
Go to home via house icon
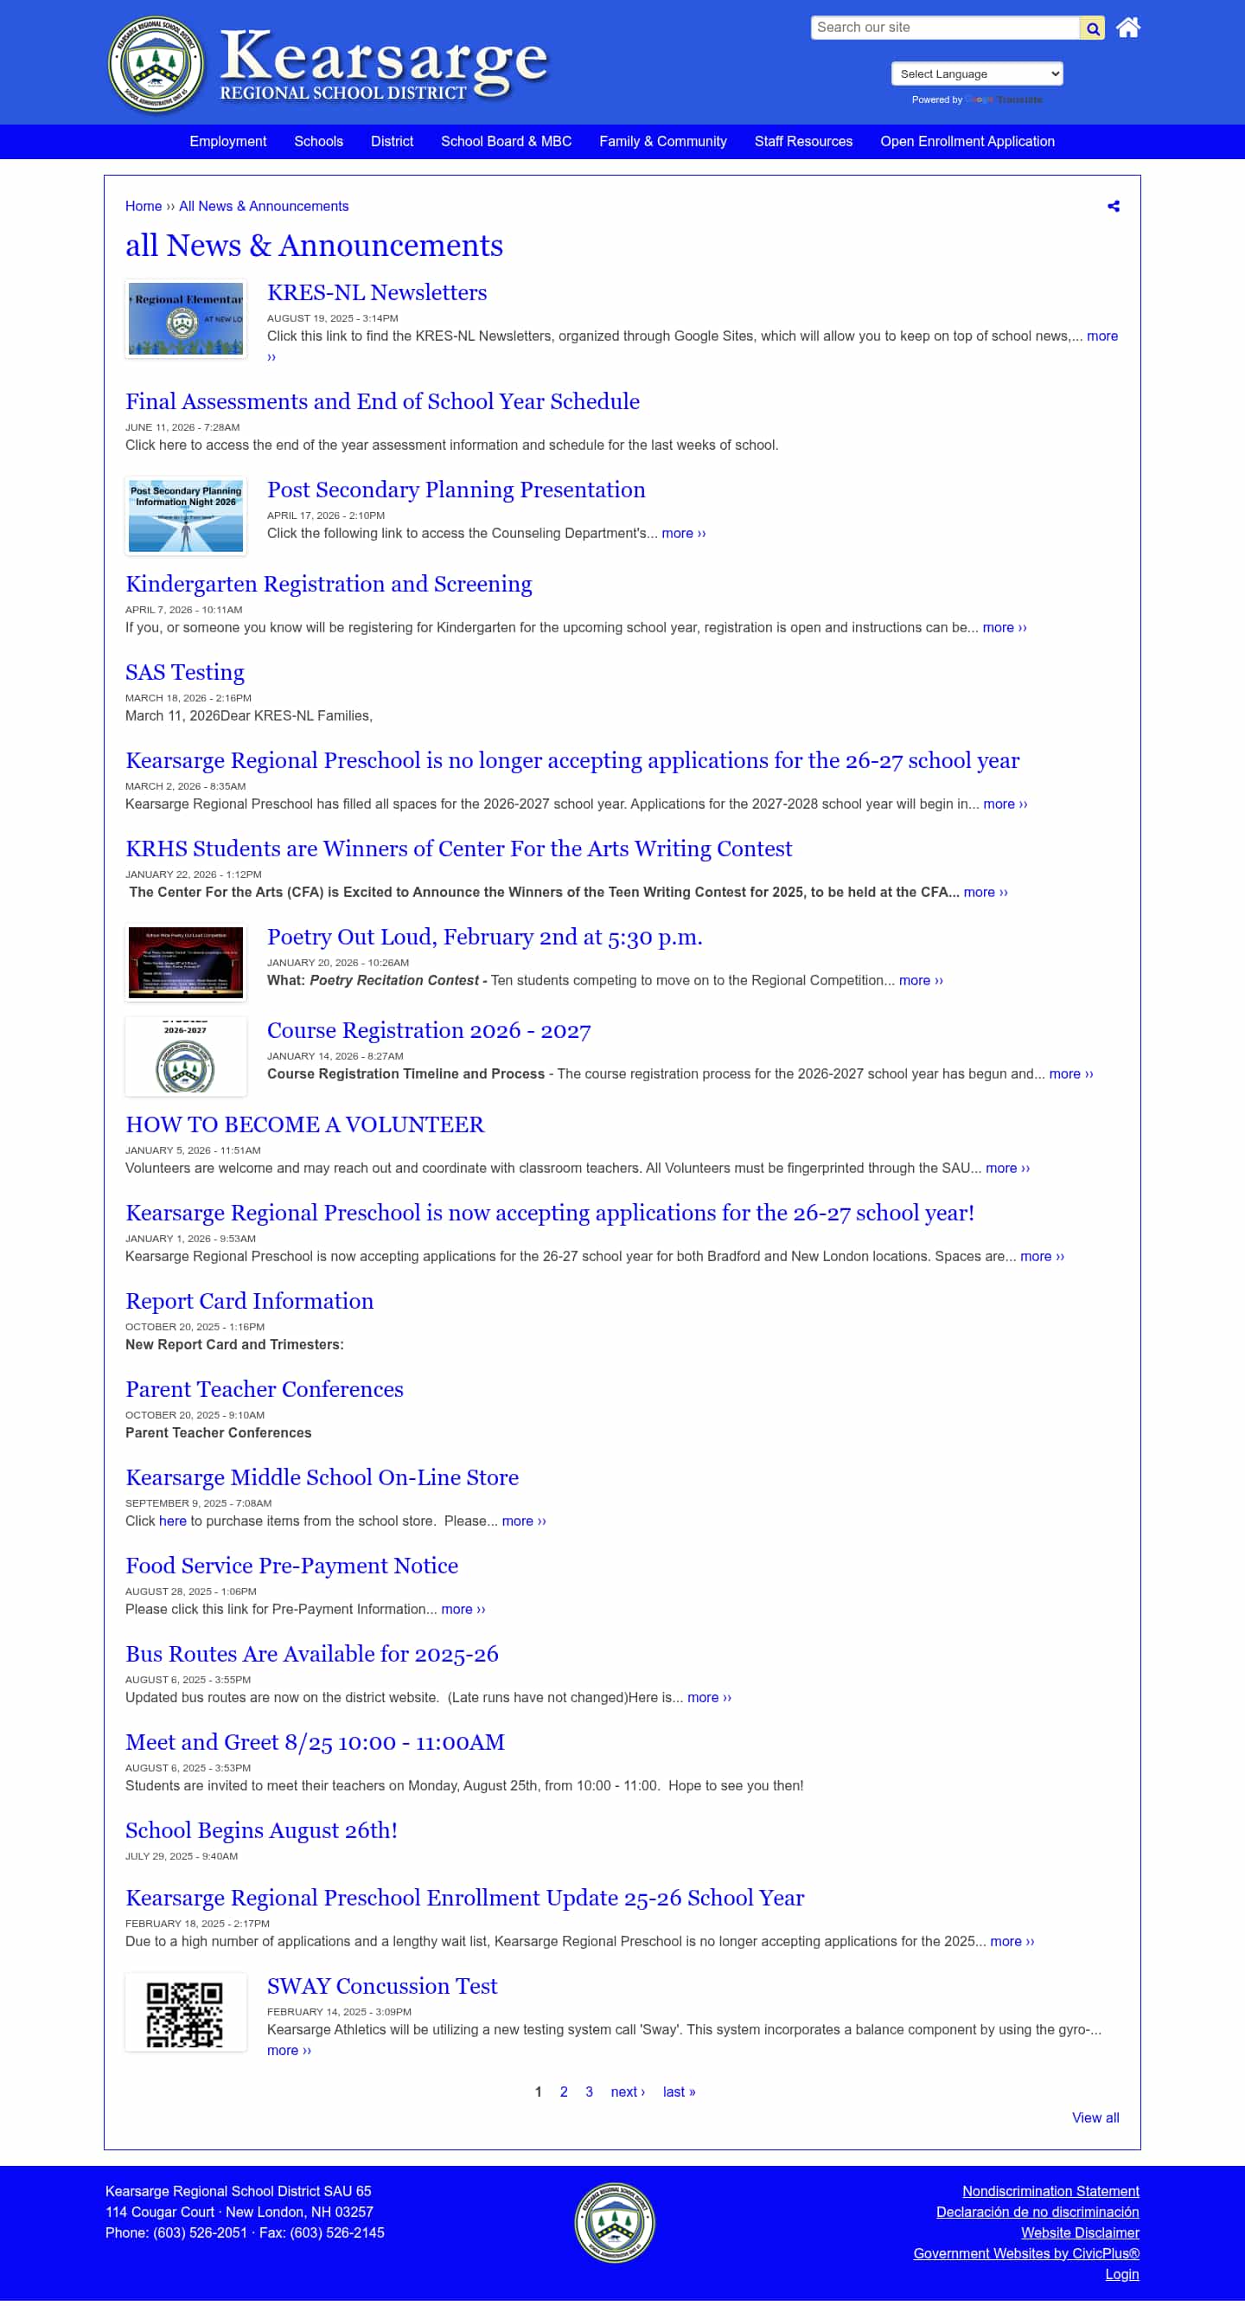coord(1127,28)
